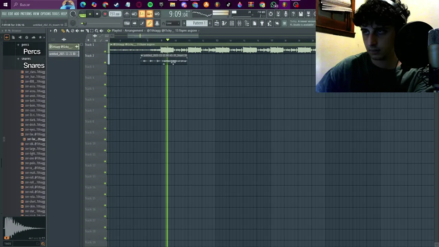Open the plugin picker plug icon
Screen dimensions: 439x247
pos(262,23)
